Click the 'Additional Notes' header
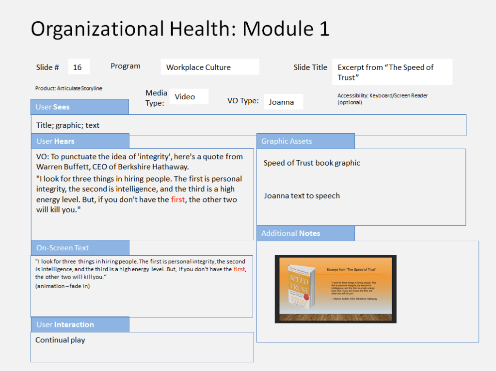The width and height of the screenshot is (496, 371). [305, 233]
